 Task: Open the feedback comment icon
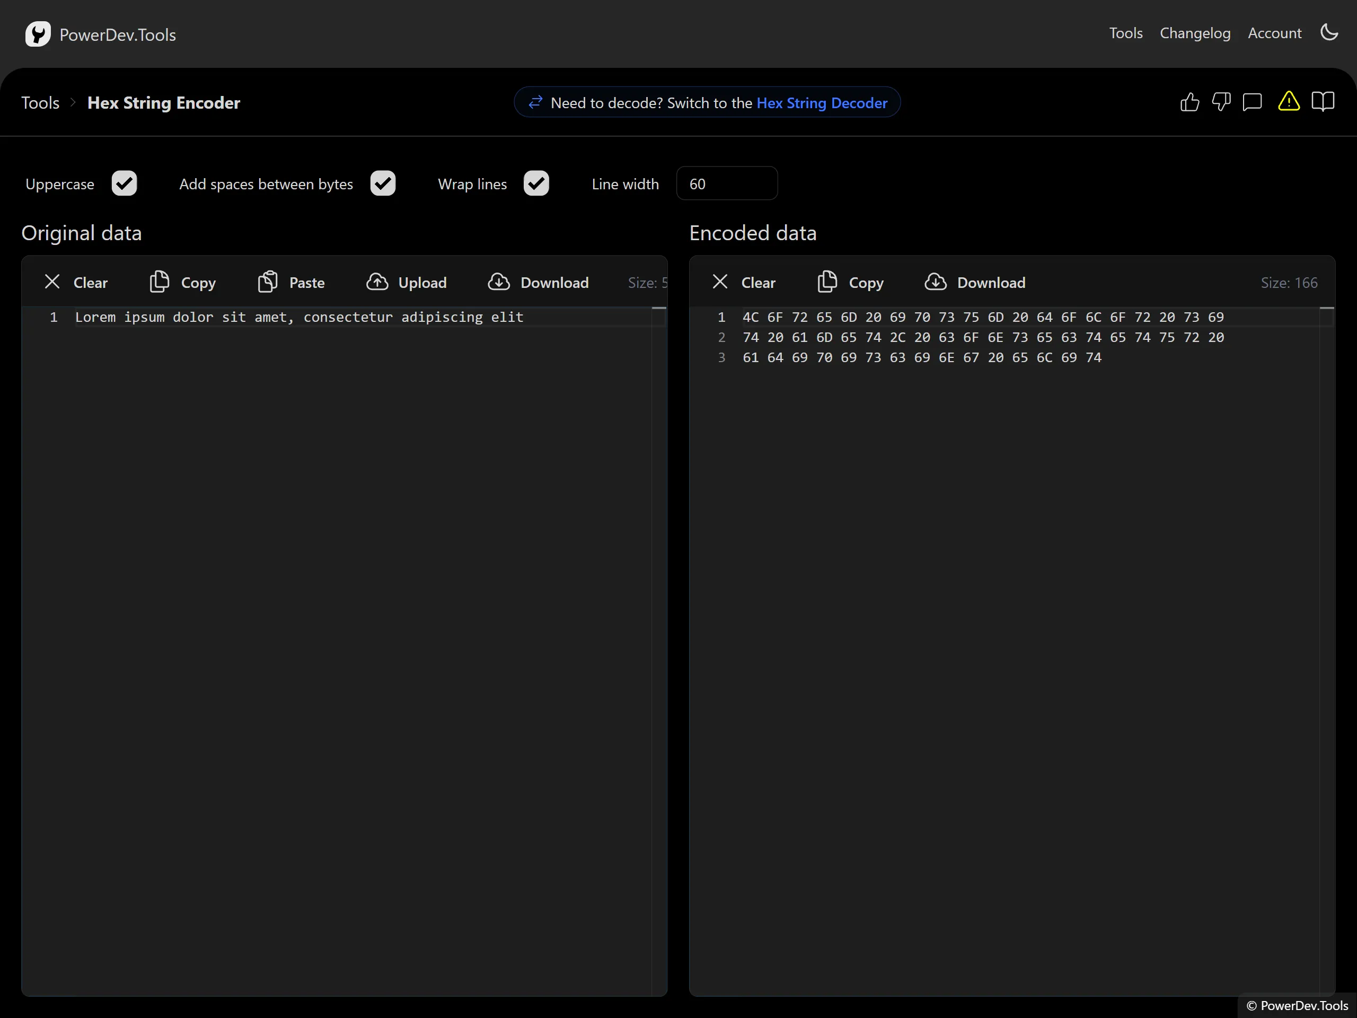[x=1252, y=102]
